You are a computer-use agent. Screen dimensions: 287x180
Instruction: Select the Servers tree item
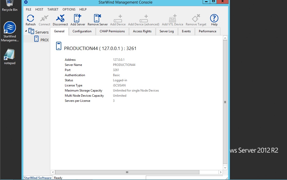[42, 32]
